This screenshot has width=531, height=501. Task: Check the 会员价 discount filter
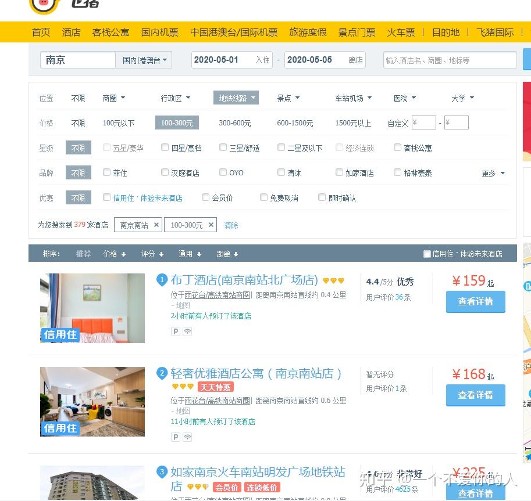(205, 197)
